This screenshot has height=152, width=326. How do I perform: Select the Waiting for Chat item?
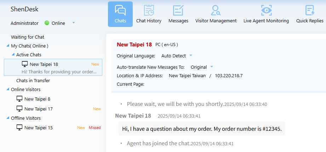pos(28,37)
